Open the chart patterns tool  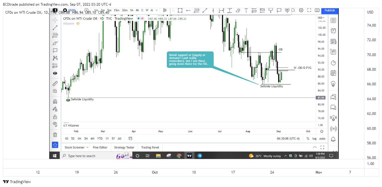(x=55, y=58)
